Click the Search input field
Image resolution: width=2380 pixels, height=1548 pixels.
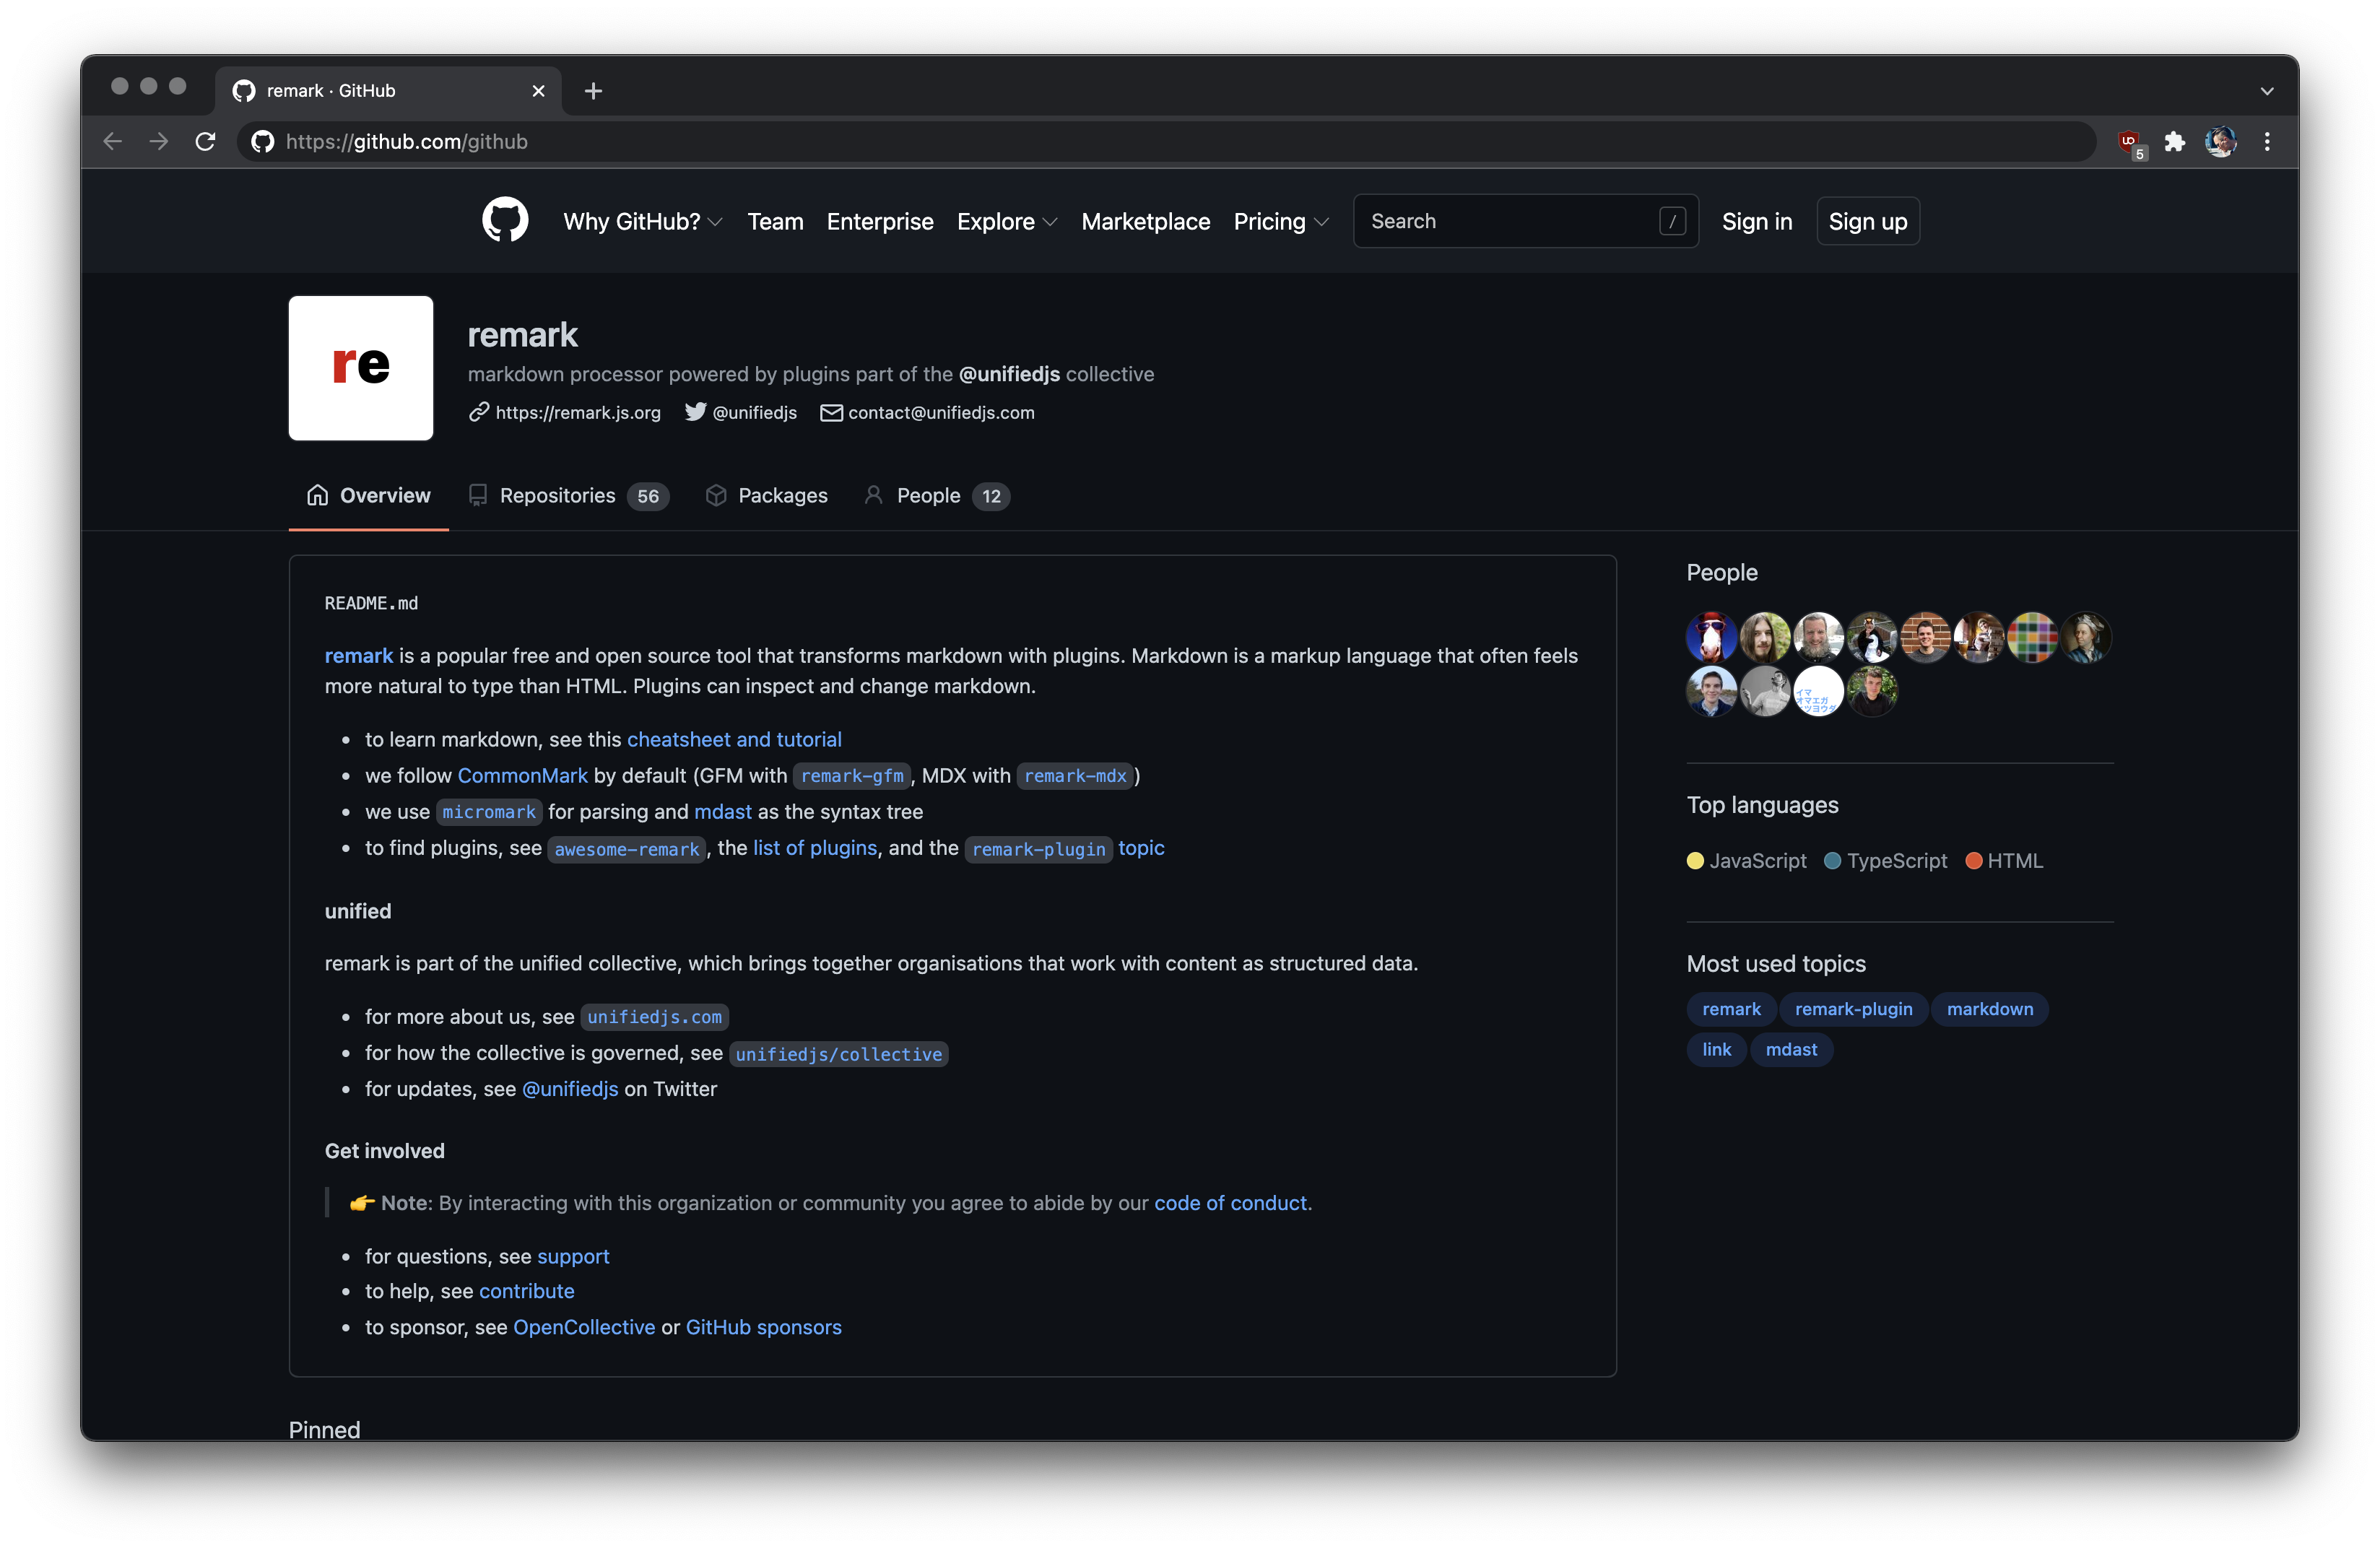[x=1500, y=221]
